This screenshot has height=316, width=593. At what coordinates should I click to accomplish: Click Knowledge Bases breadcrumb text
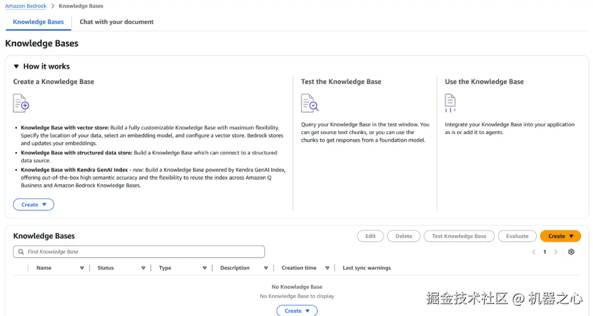click(81, 6)
